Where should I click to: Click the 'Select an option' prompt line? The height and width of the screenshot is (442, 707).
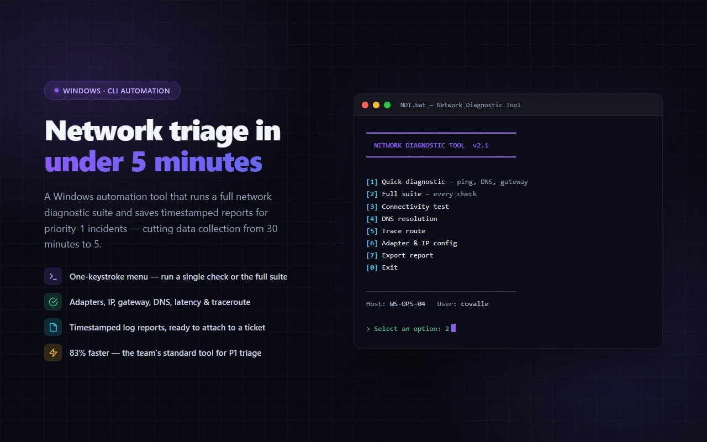click(x=411, y=329)
